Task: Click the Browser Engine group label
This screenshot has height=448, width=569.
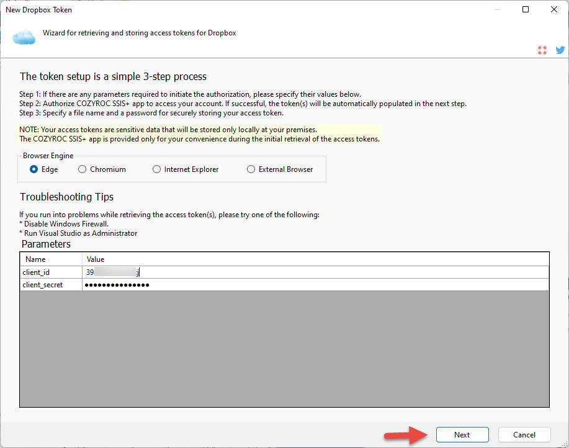Action: coord(48,156)
